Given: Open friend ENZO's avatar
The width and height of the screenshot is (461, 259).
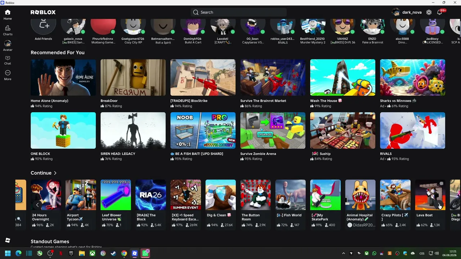Looking at the screenshot, I should 372,27.
